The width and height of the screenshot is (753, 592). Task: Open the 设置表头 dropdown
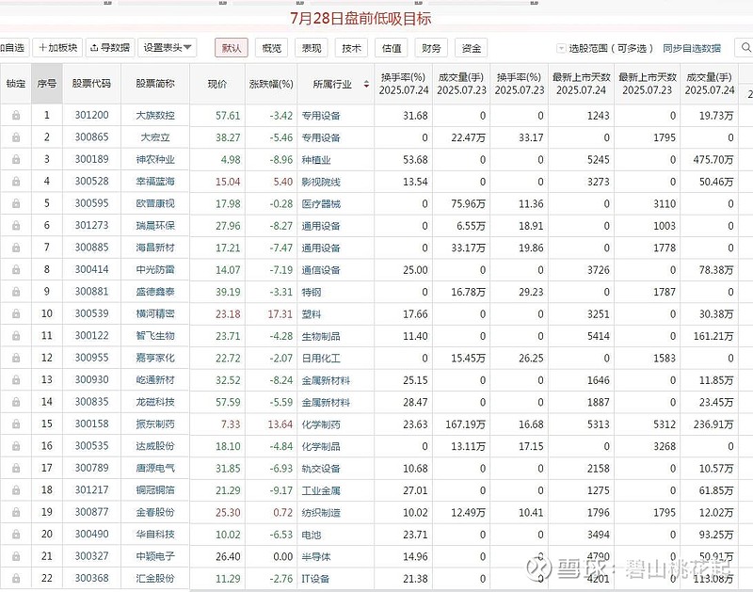[168, 48]
